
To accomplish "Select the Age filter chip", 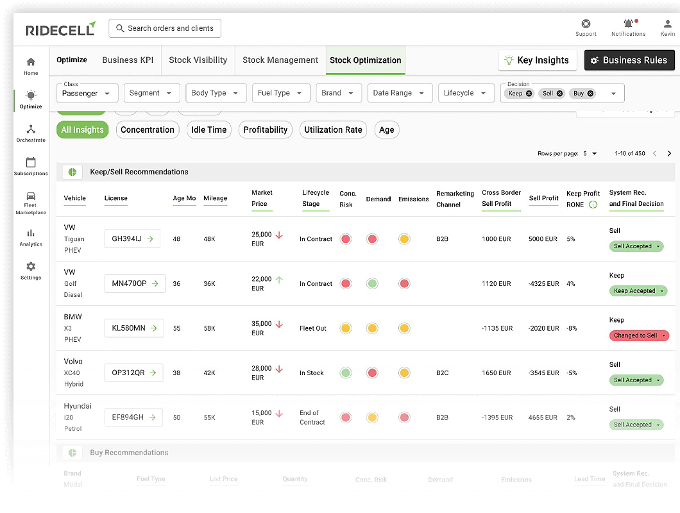I will tap(386, 130).
